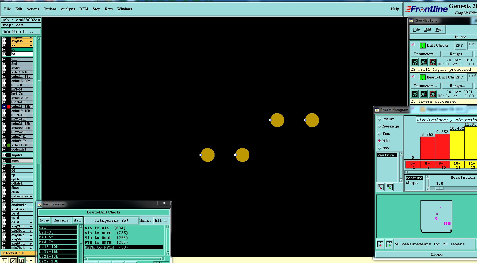Select Sum radio option in histogram

coord(379,134)
